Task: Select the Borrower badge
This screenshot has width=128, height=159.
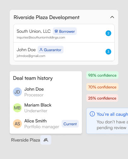Action: (65, 31)
